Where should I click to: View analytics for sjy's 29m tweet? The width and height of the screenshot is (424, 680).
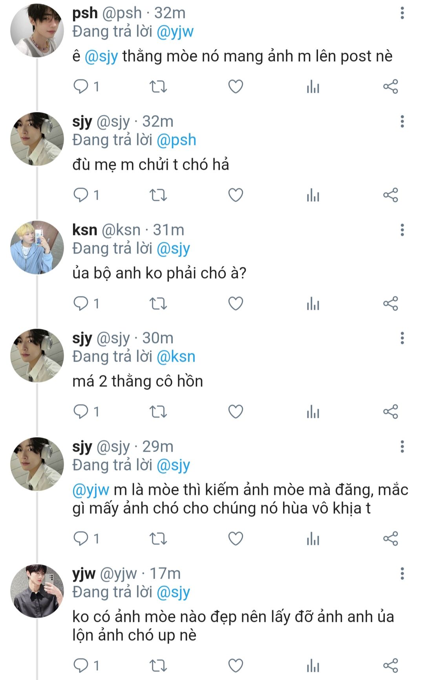coord(313,538)
